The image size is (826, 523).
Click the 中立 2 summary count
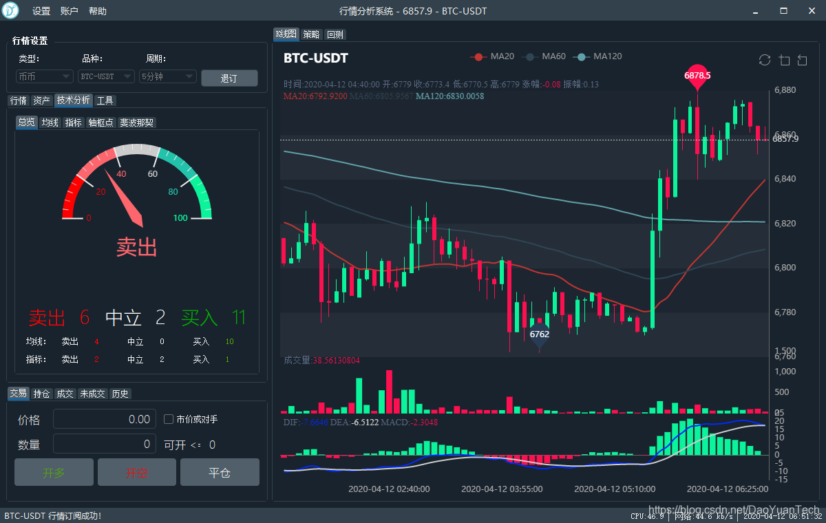[x=136, y=317]
